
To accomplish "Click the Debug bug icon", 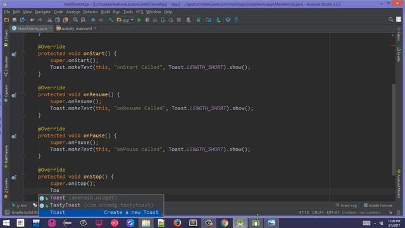I will click(147, 20).
